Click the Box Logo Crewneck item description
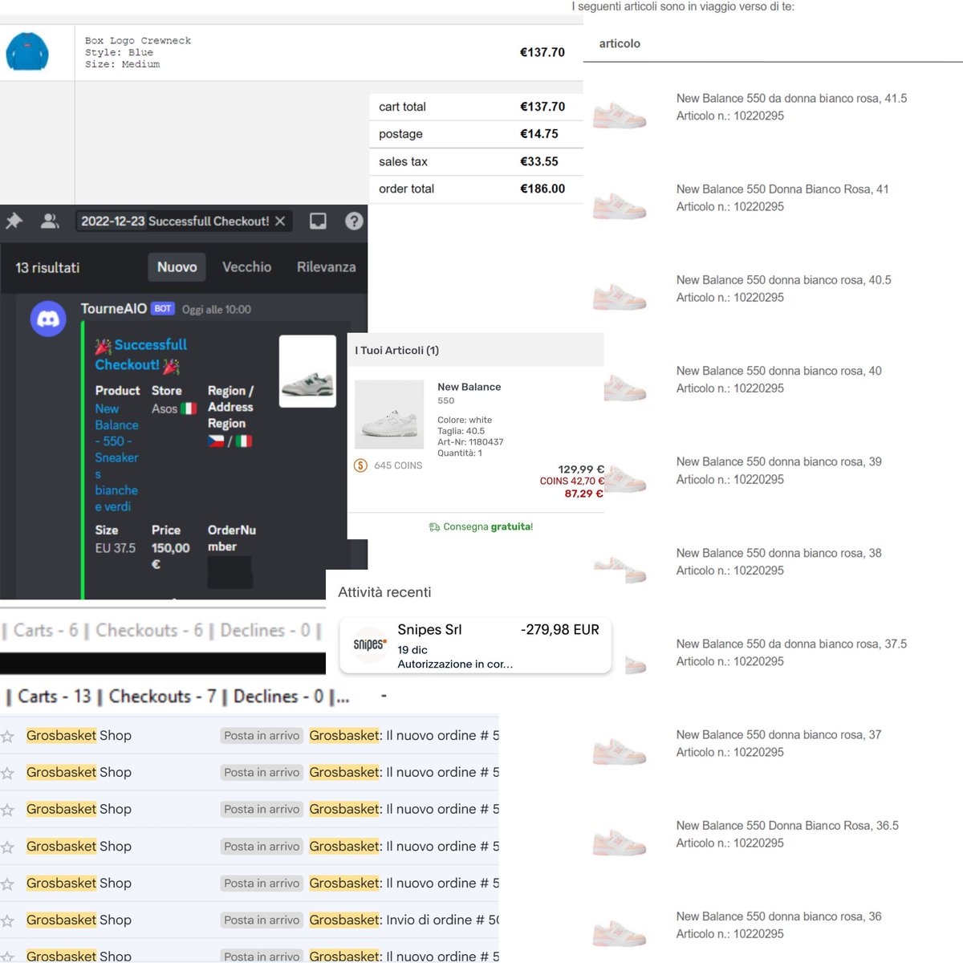This screenshot has height=963, width=963. [138, 52]
